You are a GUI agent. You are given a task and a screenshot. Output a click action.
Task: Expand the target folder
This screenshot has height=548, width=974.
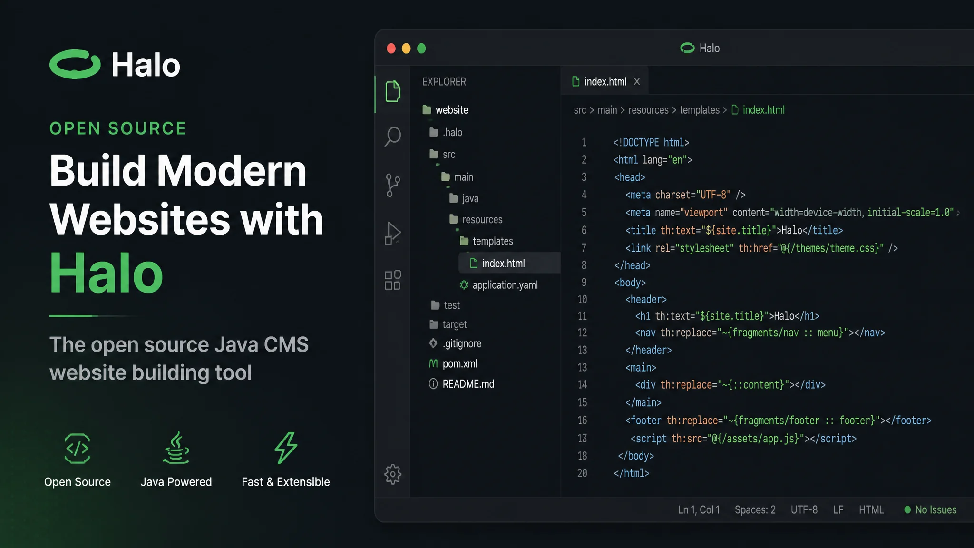point(448,324)
